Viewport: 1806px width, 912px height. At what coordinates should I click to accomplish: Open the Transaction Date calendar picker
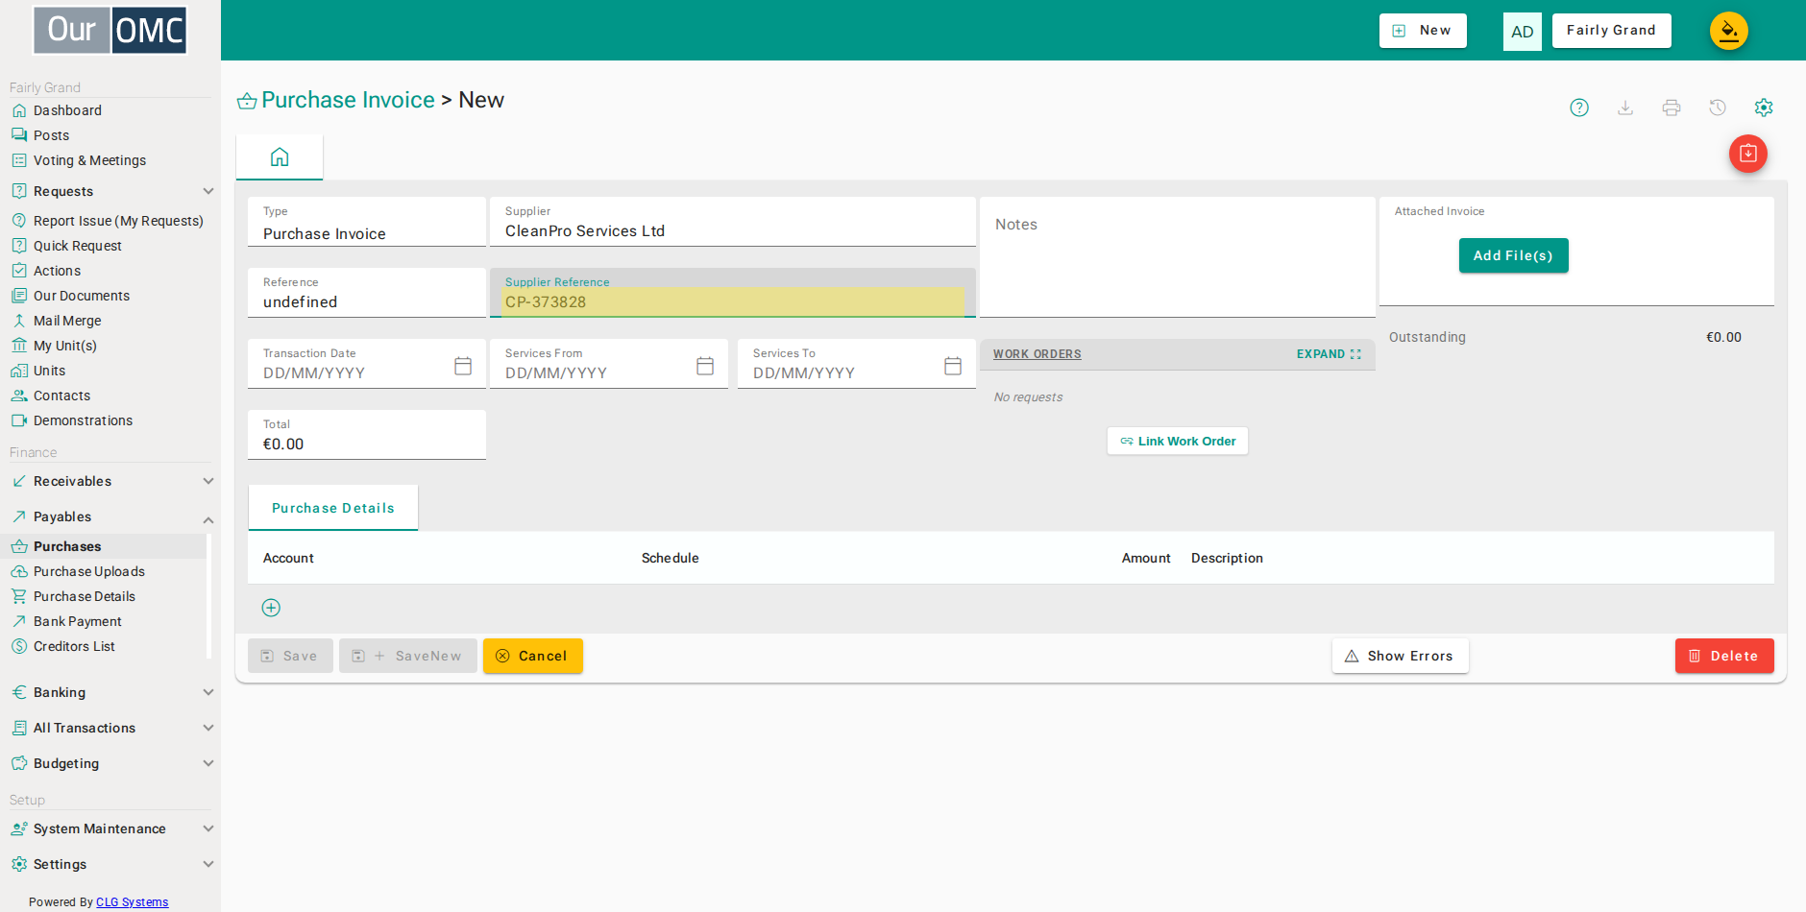tap(463, 366)
